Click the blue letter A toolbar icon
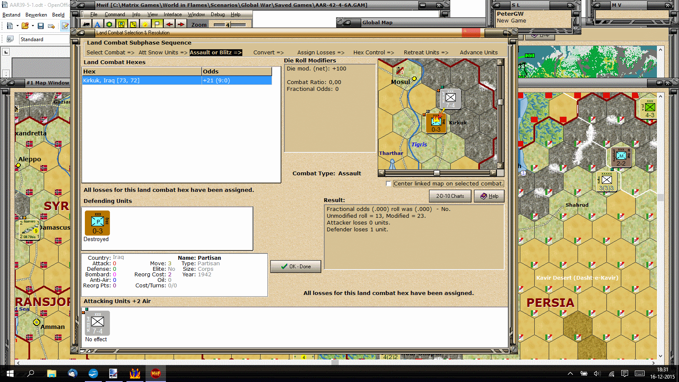 (98, 25)
